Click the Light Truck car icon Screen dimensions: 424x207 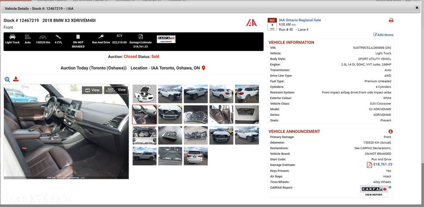pyautogui.click(x=12, y=37)
